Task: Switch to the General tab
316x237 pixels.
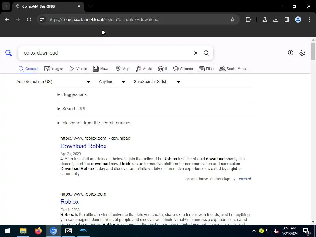Action: [x=28, y=69]
